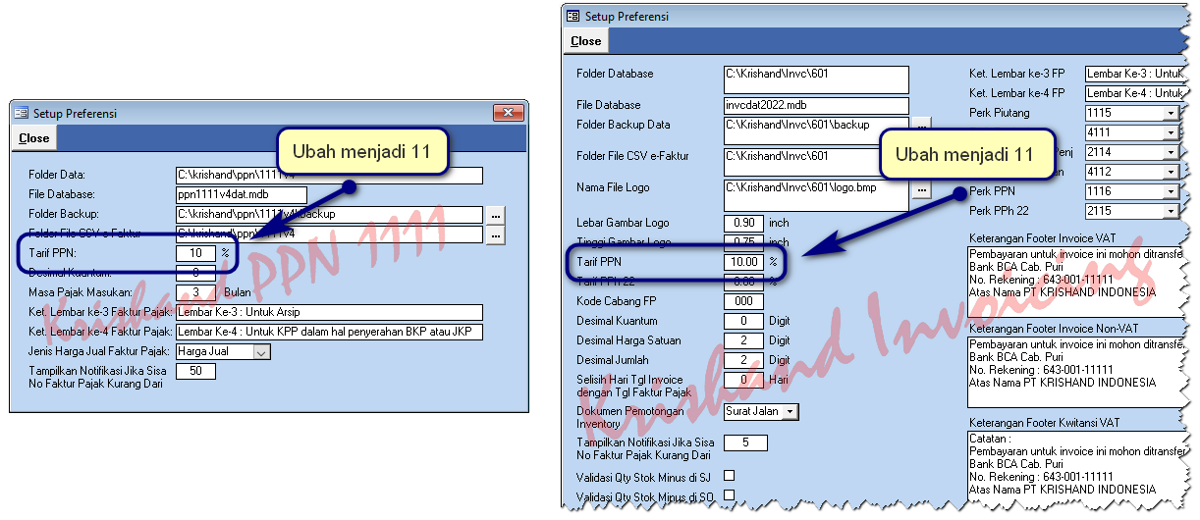Enable Validasi Qty Stok Minus di SJ
This screenshot has width=1200, height=520.
point(729,476)
